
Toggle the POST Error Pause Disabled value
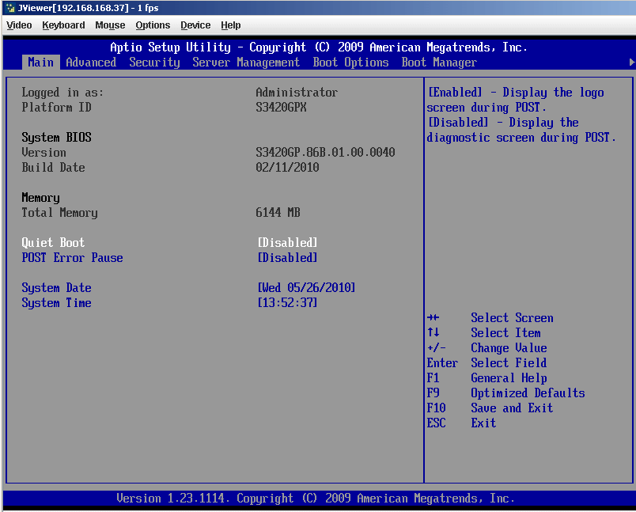point(287,258)
